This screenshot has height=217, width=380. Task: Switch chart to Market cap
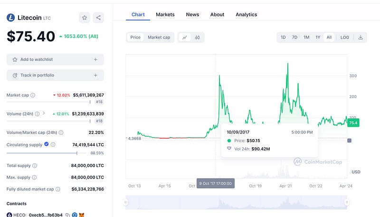(x=159, y=38)
